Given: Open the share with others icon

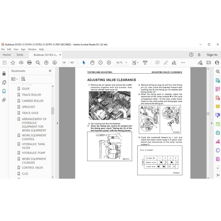Looking at the screenshot, I should [x=217, y=63].
